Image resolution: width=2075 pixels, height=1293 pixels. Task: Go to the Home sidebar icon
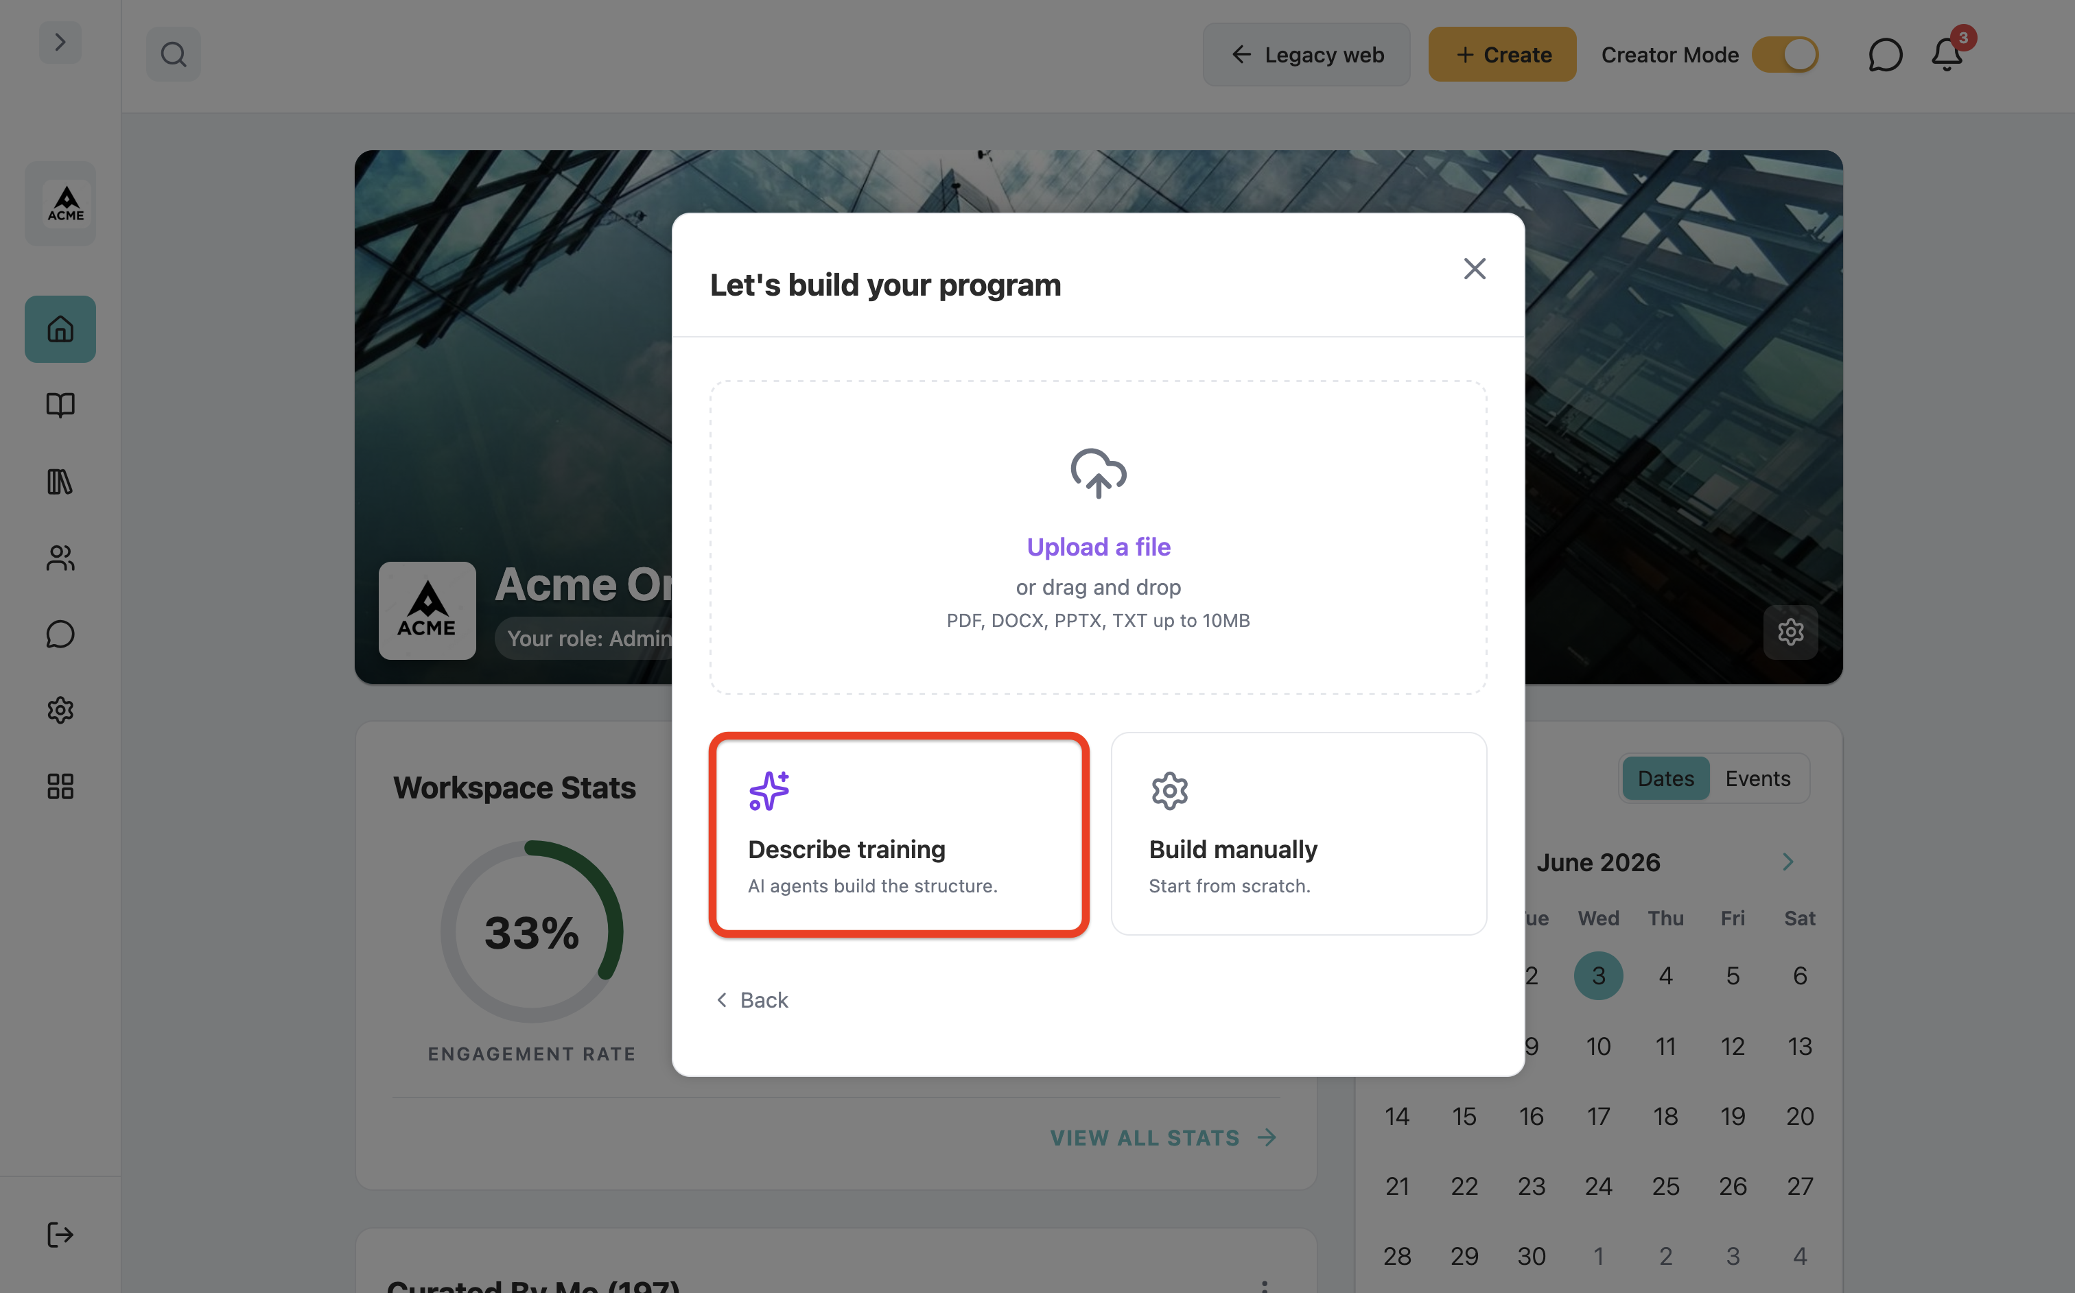(x=60, y=329)
